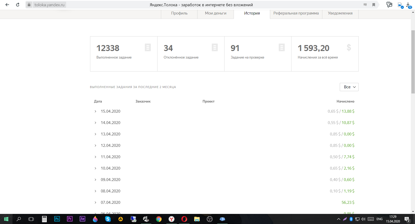Launch Photoshop from the taskbar
The image size is (415, 224).
coord(57,219)
